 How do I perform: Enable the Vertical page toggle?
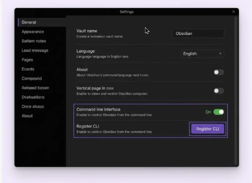pyautogui.click(x=219, y=91)
